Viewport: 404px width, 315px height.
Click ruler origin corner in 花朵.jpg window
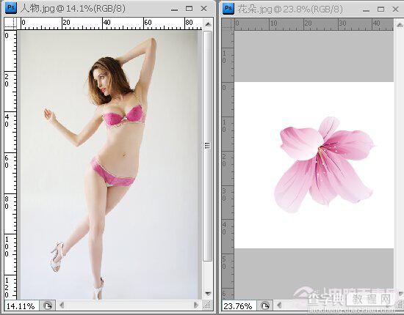(228, 24)
